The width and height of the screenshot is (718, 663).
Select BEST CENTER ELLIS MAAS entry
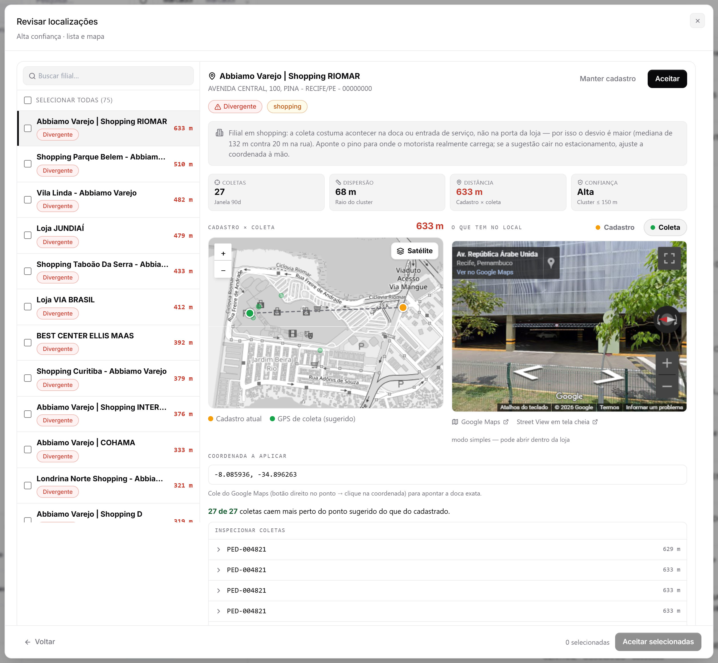[108, 342]
